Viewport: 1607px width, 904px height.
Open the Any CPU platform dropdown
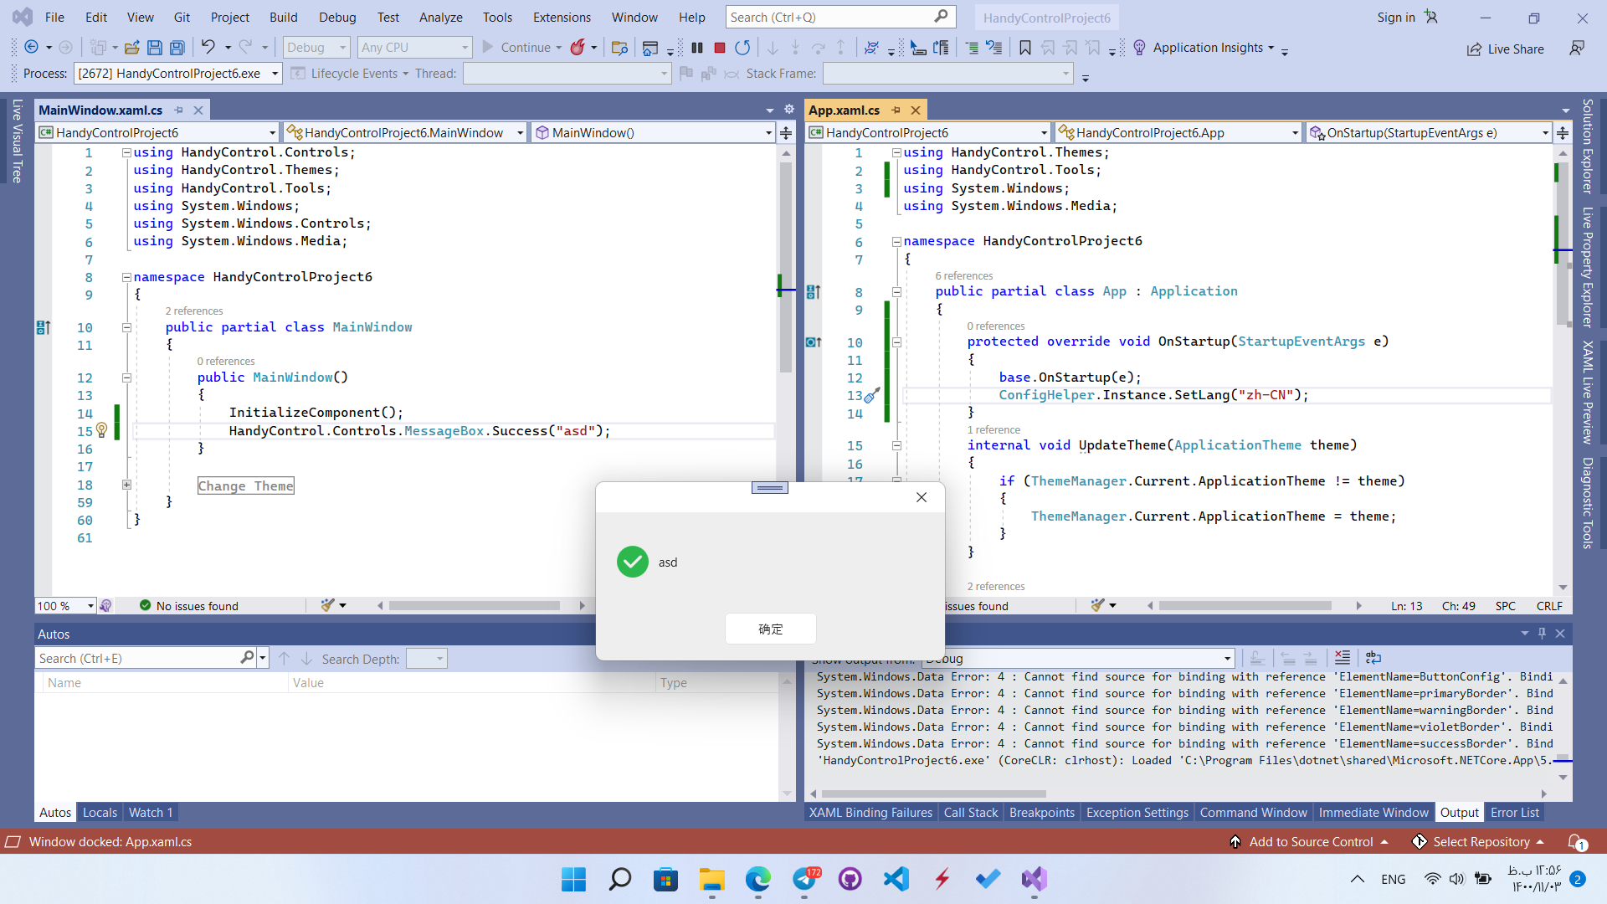(413, 47)
